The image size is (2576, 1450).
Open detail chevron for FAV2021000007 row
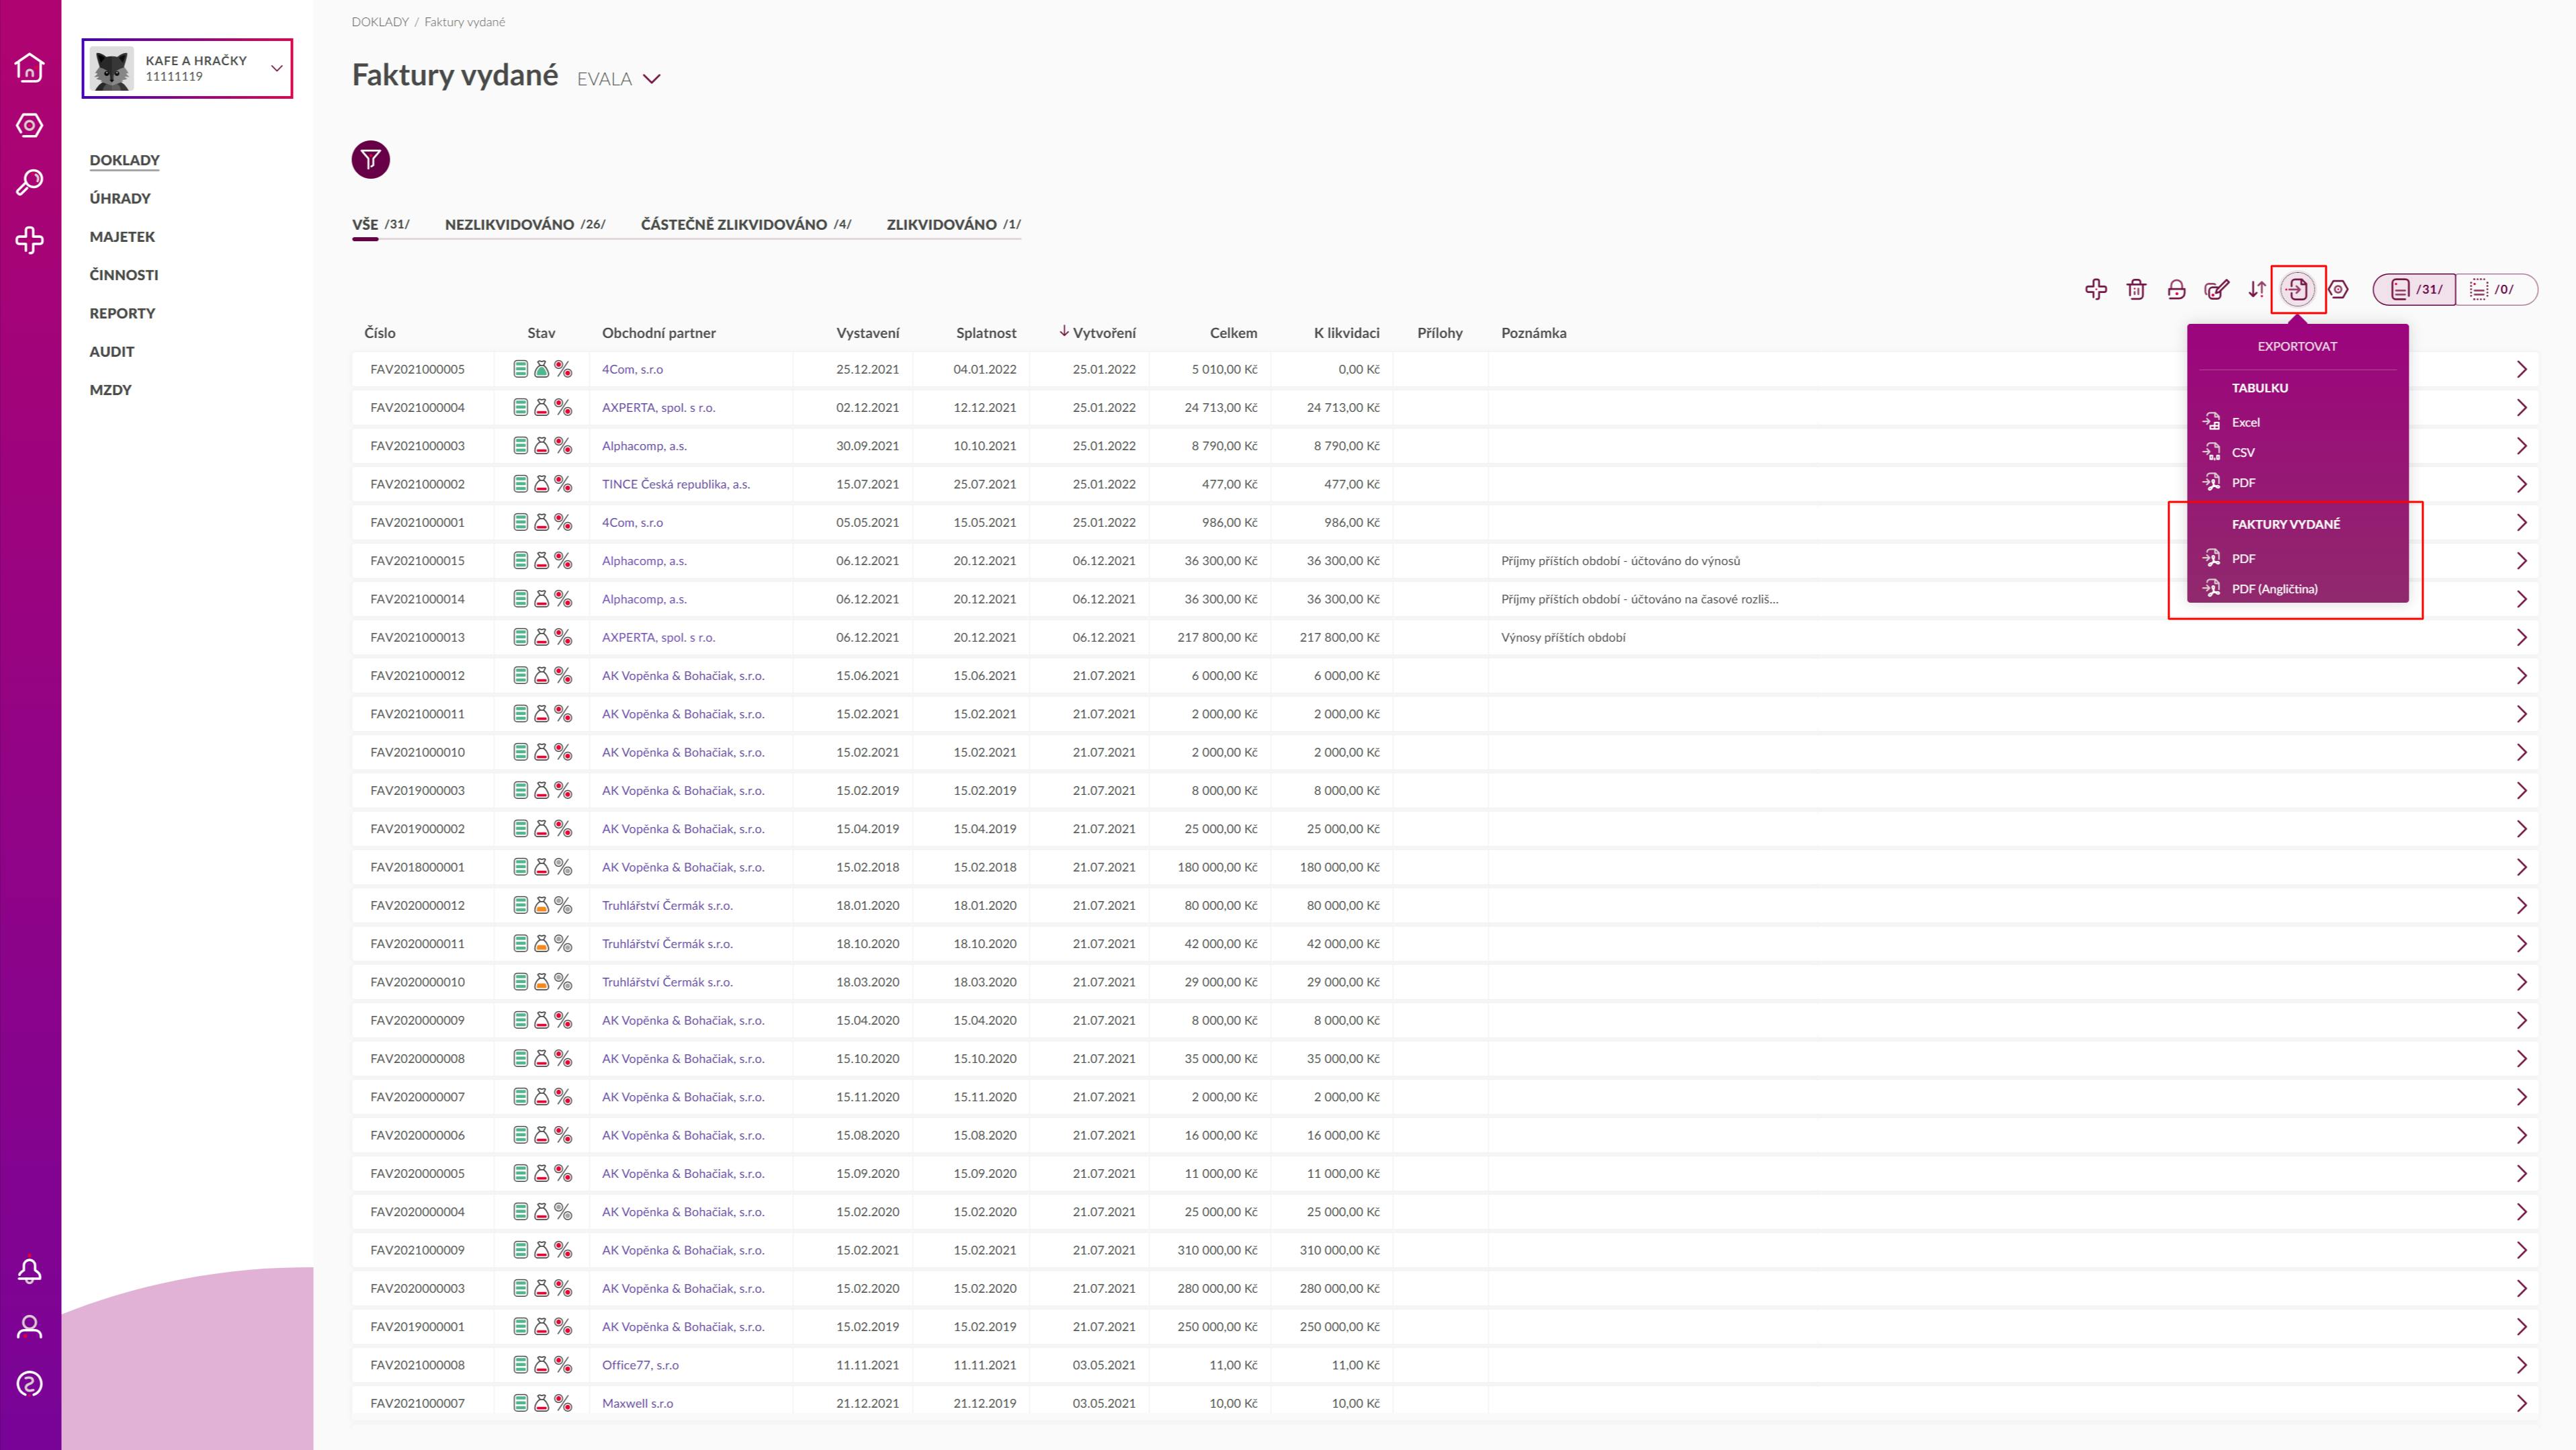(2521, 1403)
